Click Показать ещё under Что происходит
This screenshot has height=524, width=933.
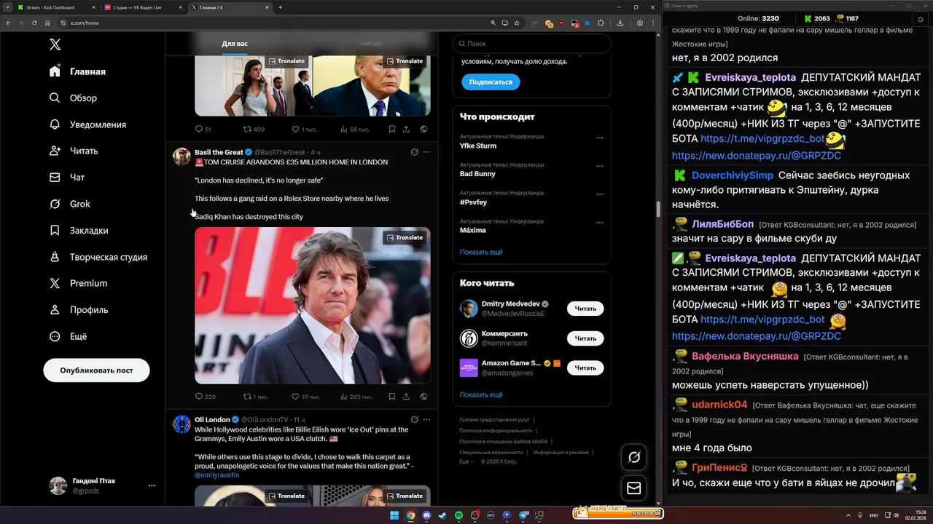coord(481,252)
